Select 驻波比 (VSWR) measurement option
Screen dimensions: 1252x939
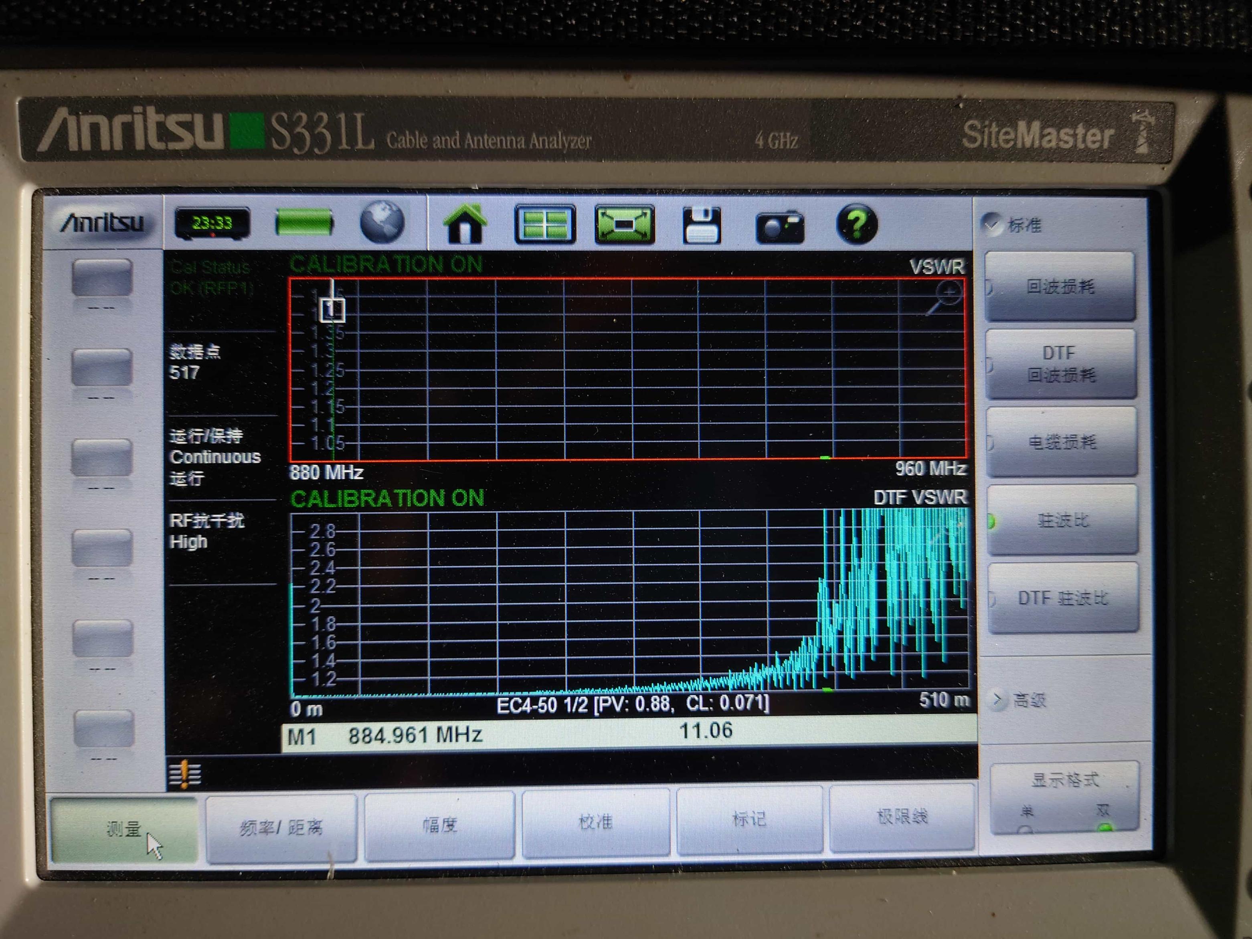coord(1062,520)
